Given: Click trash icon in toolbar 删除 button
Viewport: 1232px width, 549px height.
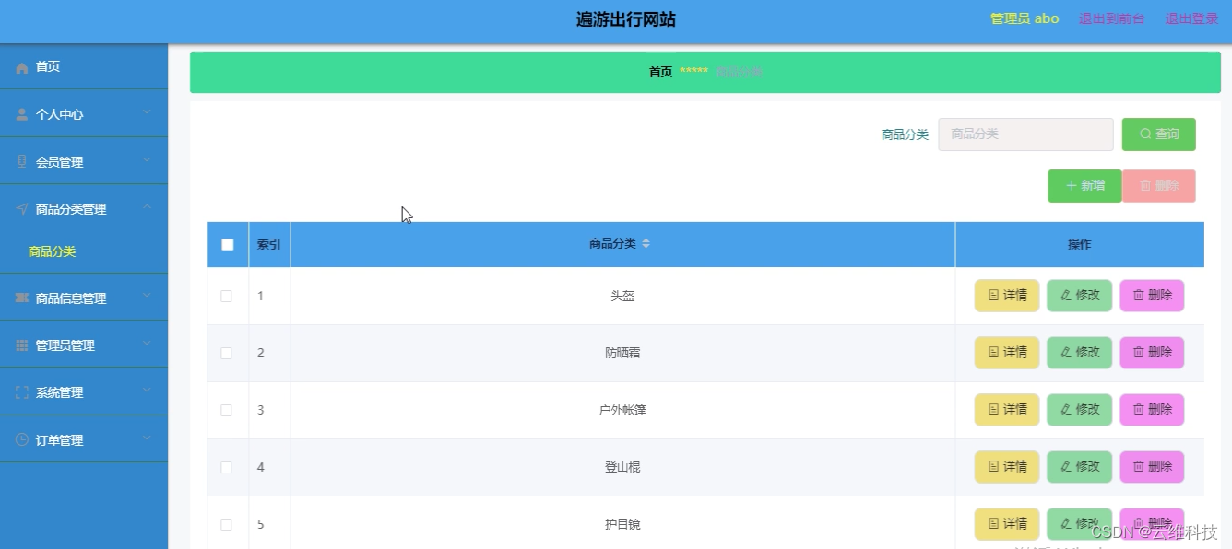Looking at the screenshot, I should [1145, 186].
